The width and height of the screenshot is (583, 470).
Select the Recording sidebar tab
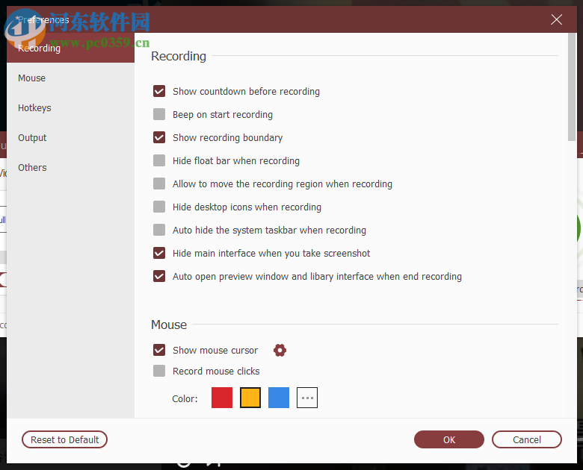(x=71, y=48)
